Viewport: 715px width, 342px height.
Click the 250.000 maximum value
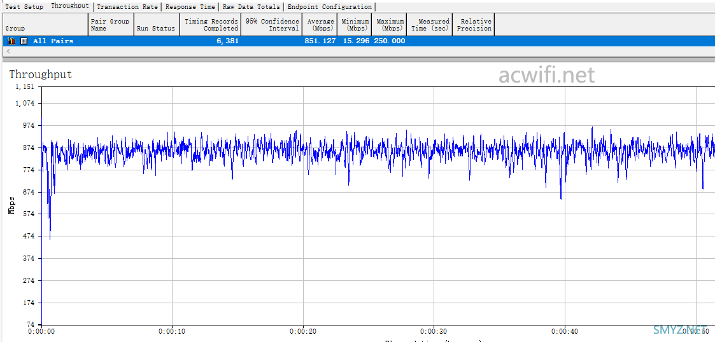[390, 41]
